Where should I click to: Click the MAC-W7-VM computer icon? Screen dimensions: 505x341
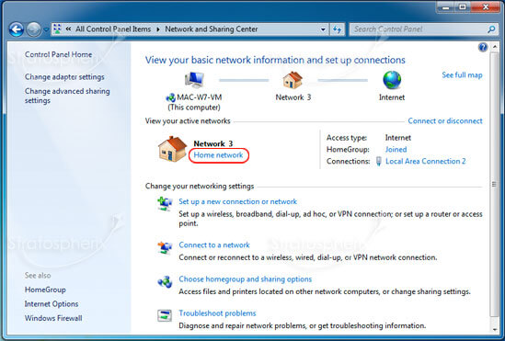[194, 80]
